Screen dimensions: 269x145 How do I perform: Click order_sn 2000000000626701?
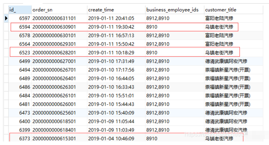point(54,70)
